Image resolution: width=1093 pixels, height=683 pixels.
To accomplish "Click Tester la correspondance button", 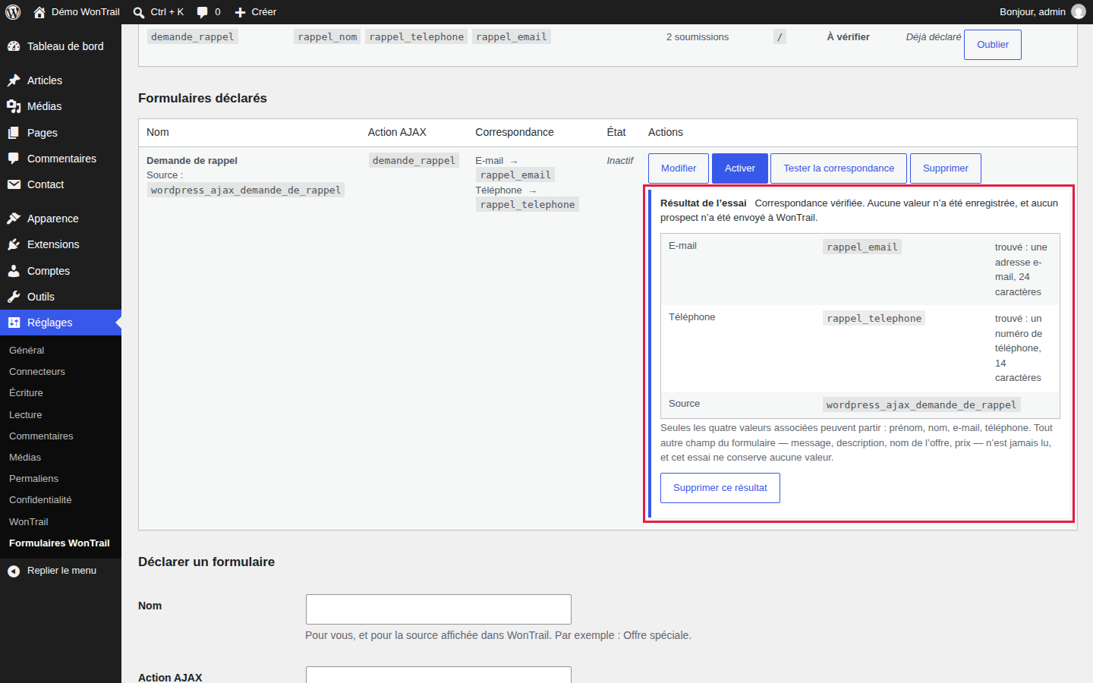I will click(x=839, y=168).
